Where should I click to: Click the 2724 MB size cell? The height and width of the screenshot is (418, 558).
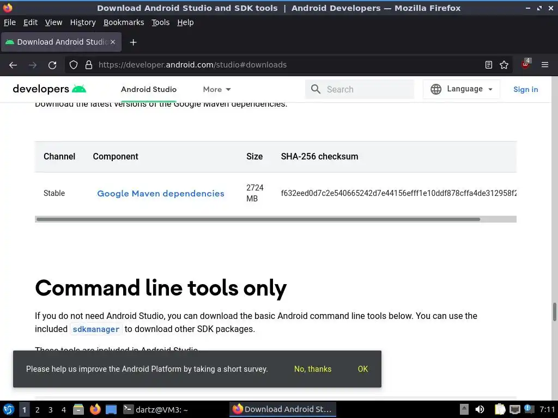click(255, 193)
